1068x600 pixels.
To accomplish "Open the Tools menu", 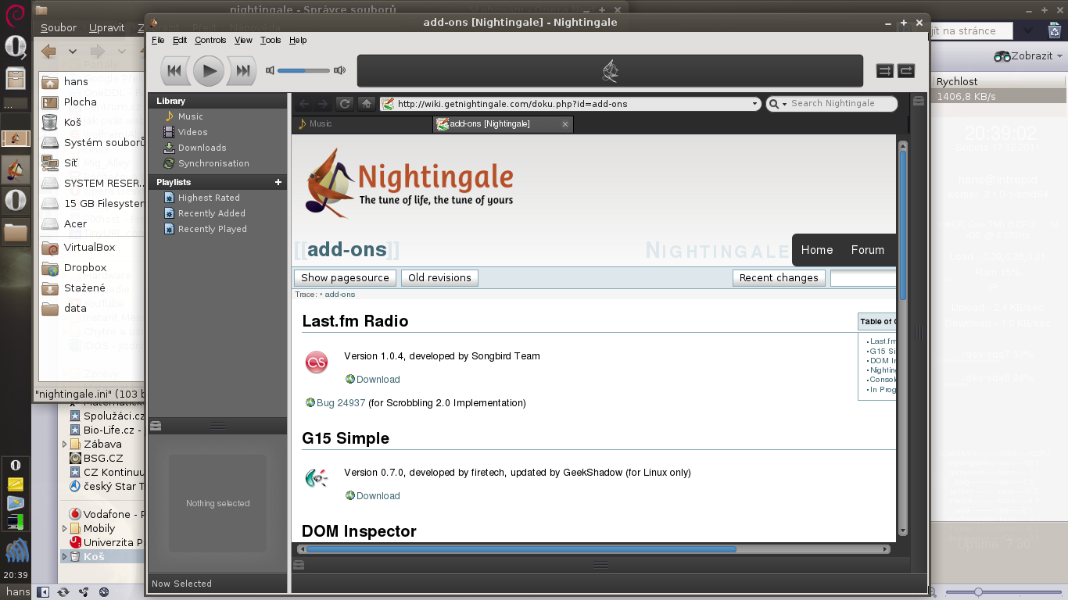I will point(271,40).
